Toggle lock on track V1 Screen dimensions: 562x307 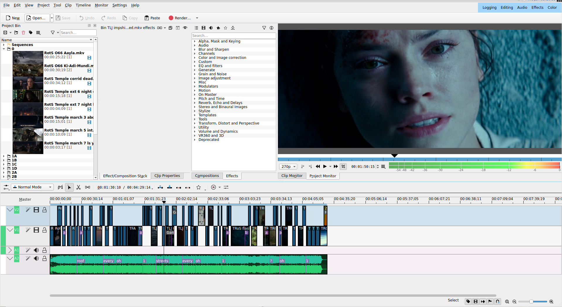(x=45, y=230)
